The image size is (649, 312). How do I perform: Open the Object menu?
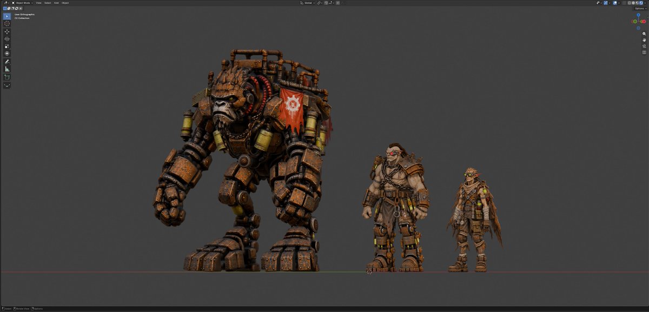pyautogui.click(x=65, y=3)
